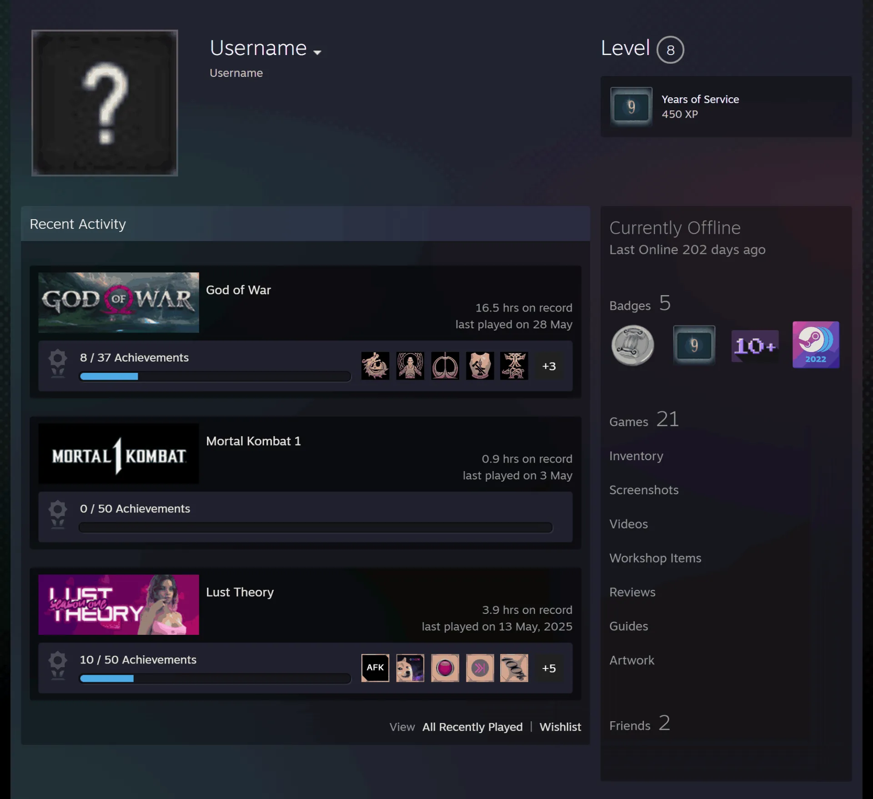View God of War dragon achievement icon
Image resolution: width=873 pixels, height=799 pixels.
click(x=375, y=366)
